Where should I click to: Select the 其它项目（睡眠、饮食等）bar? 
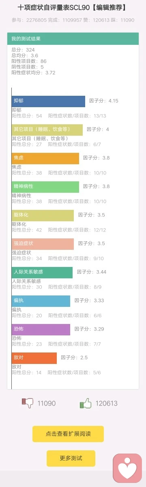pos(47,130)
